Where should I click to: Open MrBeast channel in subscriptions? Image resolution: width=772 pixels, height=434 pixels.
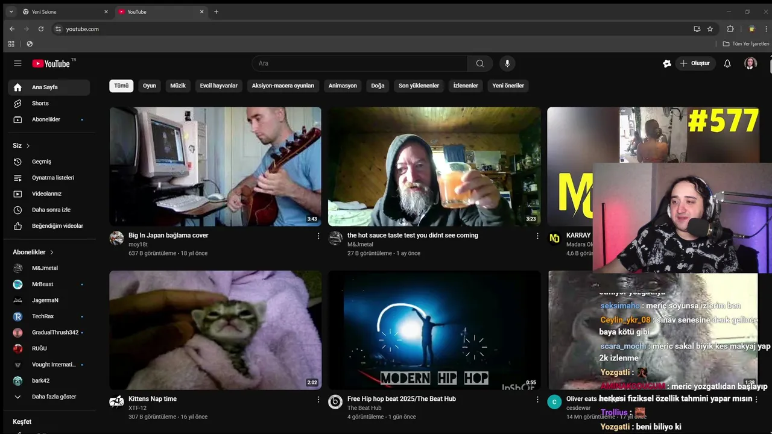49,284
